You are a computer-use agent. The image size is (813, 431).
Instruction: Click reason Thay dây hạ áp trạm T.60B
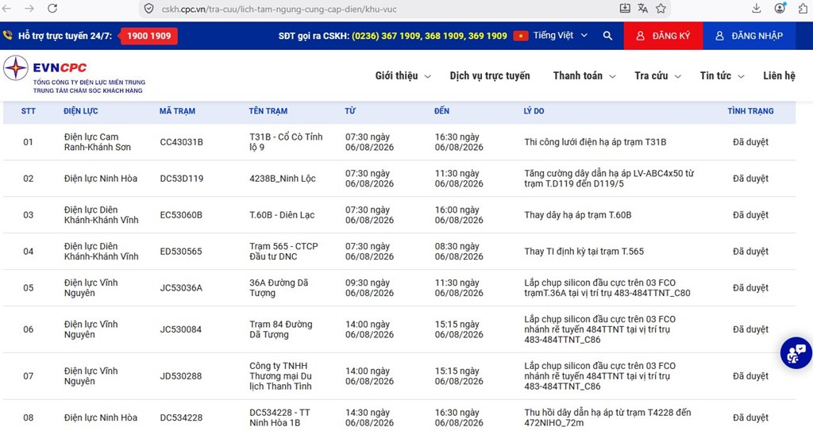[578, 215]
